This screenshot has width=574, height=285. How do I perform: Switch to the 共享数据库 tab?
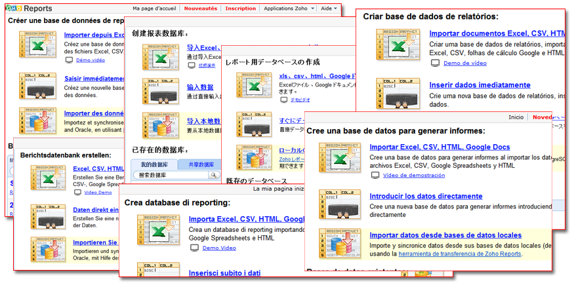coord(201,164)
